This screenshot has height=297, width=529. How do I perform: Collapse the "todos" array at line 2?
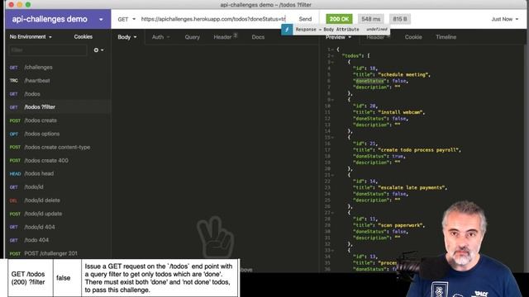tap(332, 56)
